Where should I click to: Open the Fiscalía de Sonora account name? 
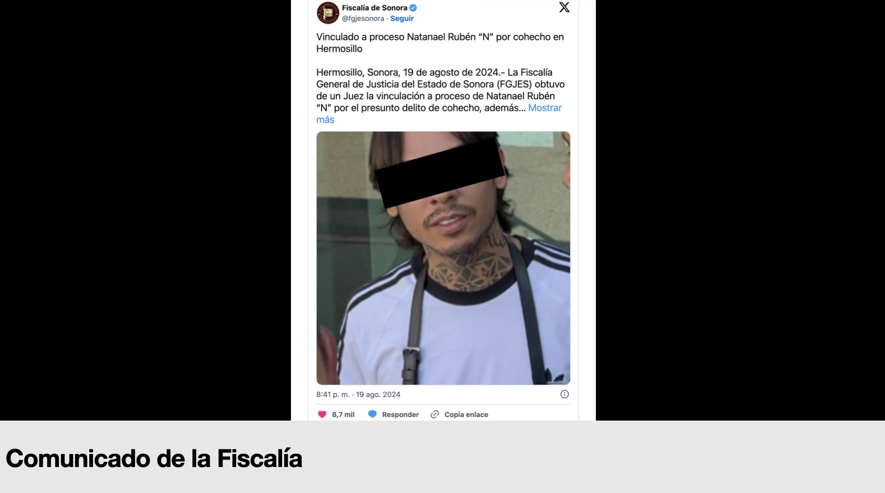[x=375, y=8]
